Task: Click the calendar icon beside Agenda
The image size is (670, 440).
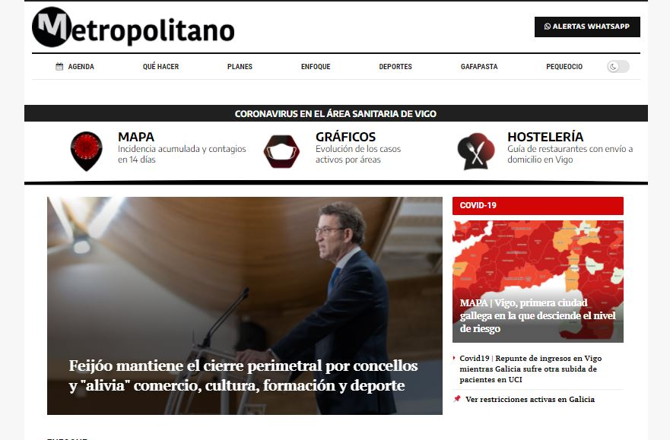Action: point(59,67)
